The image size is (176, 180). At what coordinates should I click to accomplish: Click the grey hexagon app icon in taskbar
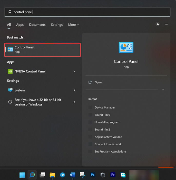pyautogui.click(x=103, y=175)
